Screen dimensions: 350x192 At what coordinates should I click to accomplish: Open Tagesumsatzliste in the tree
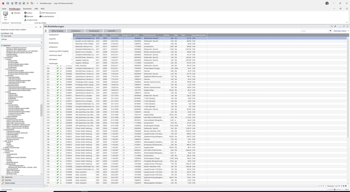11,116
